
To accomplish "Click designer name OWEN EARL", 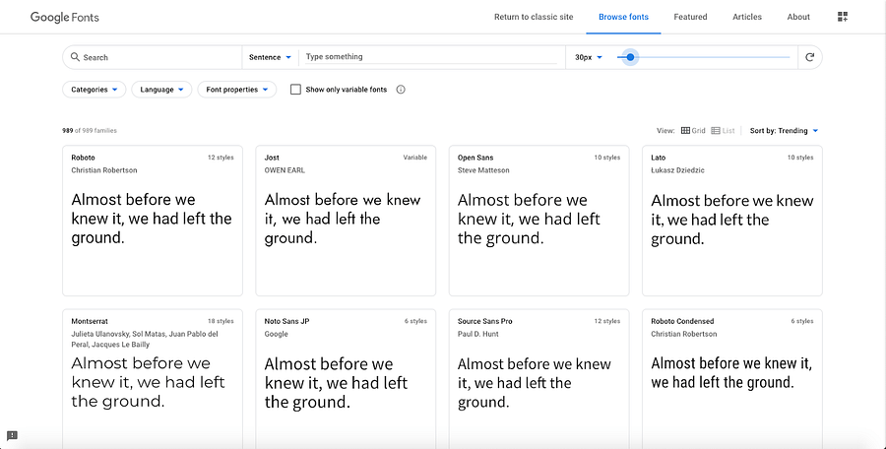I will point(285,170).
